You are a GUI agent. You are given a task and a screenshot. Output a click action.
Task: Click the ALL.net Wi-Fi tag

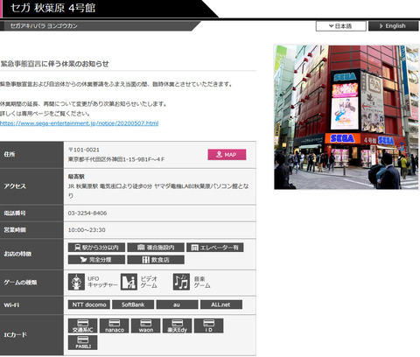(x=221, y=304)
